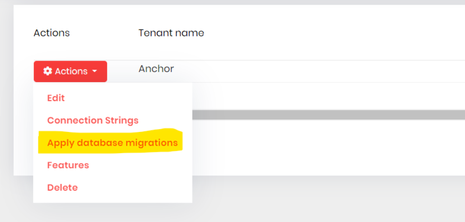Click blank menu space right of Delete
This screenshot has height=222, width=465.
[138, 187]
